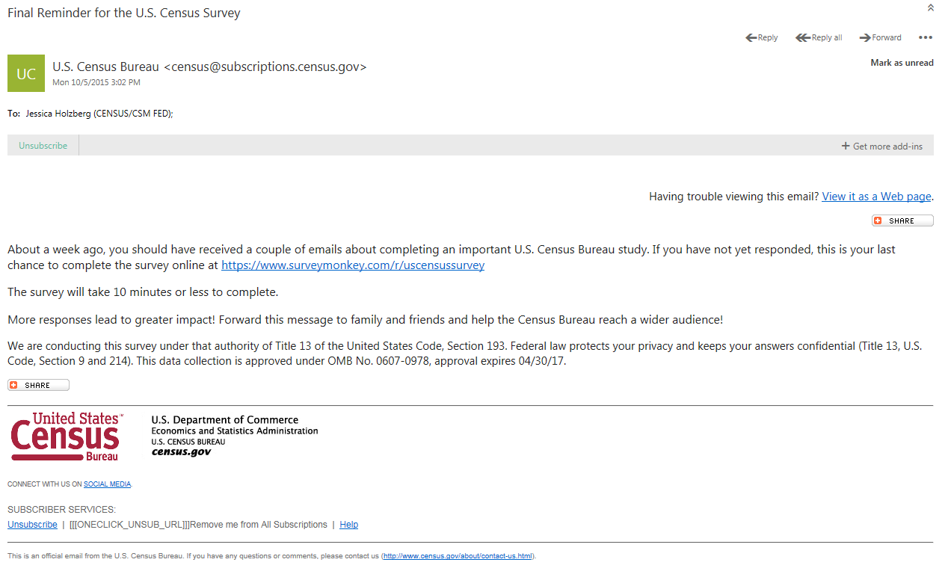Click the UC sender avatar

(26, 73)
